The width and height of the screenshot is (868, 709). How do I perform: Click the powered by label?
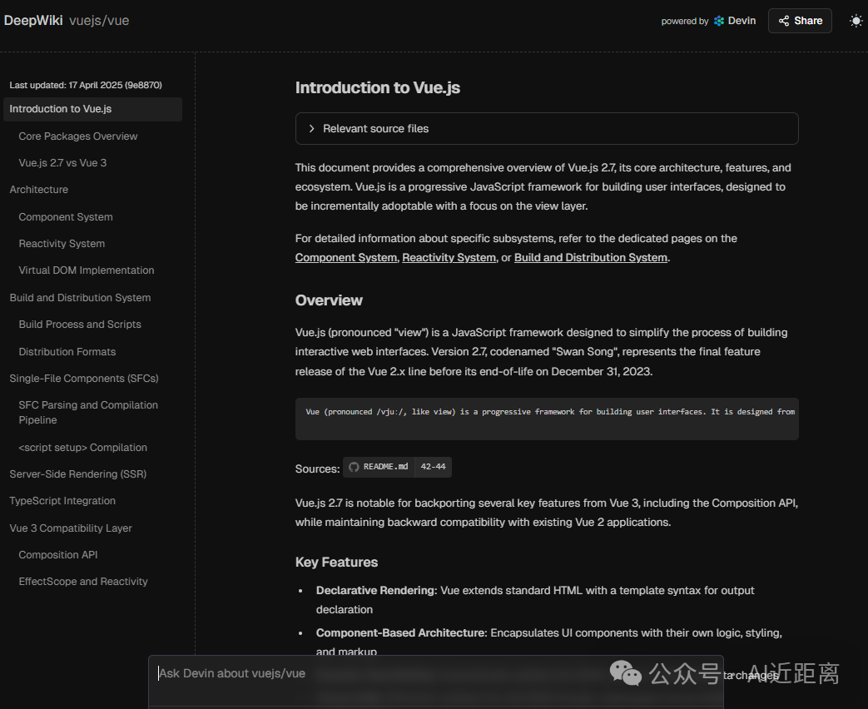[x=685, y=21]
